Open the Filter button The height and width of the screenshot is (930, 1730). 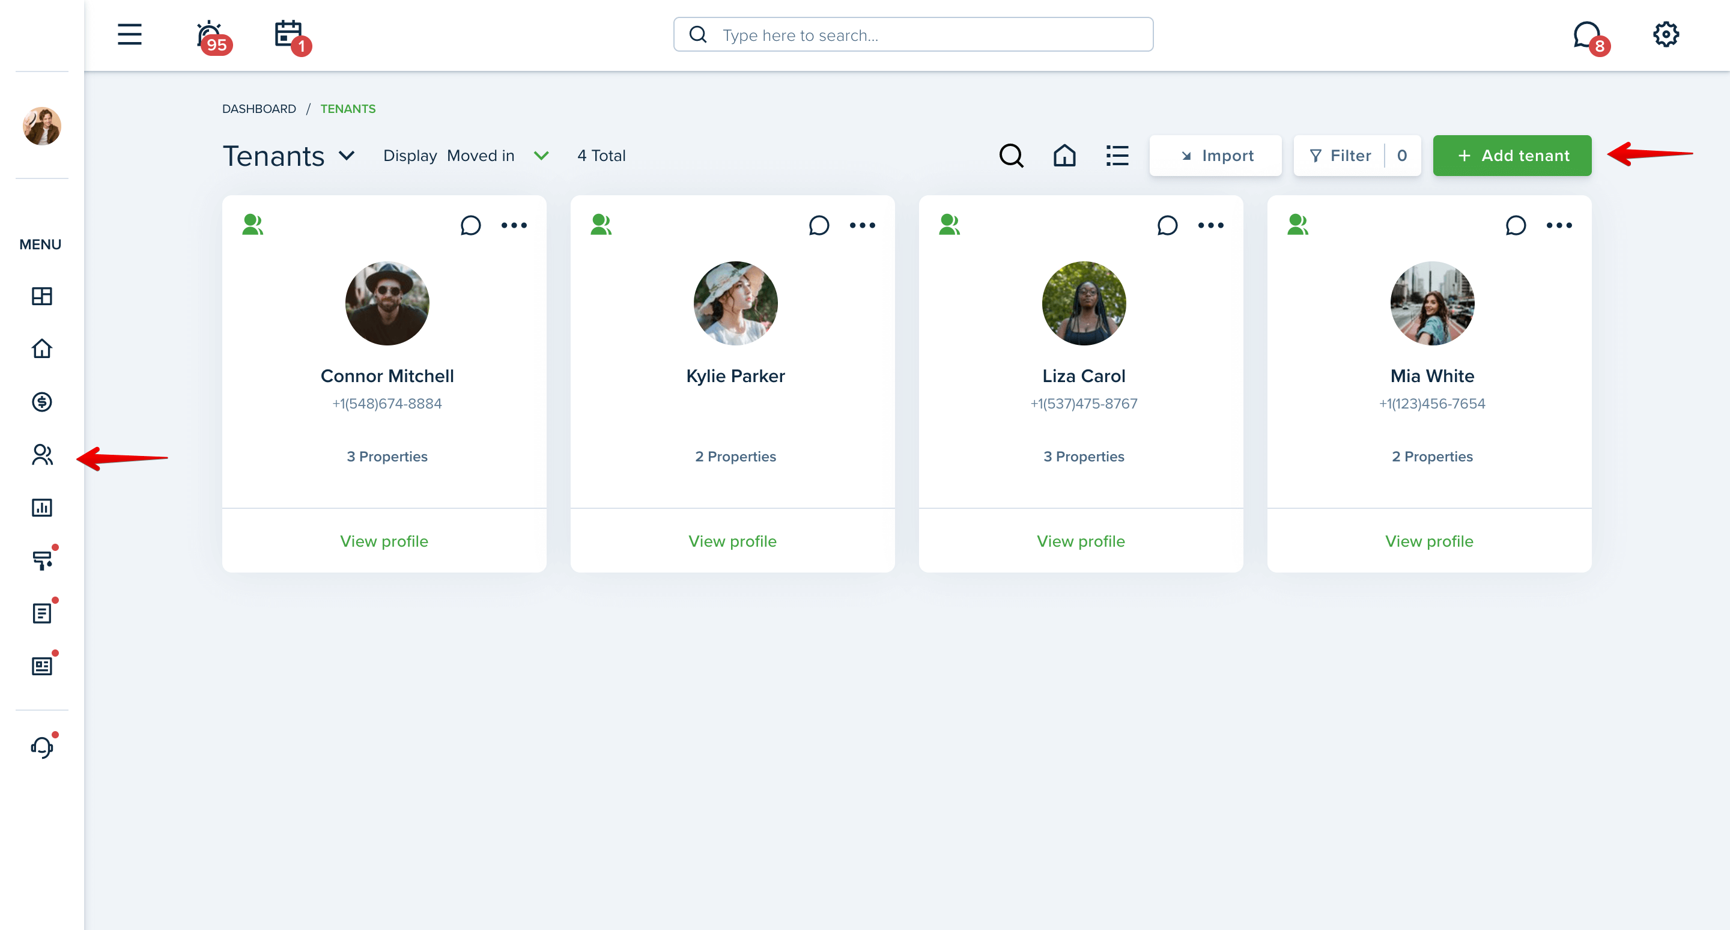(1358, 156)
